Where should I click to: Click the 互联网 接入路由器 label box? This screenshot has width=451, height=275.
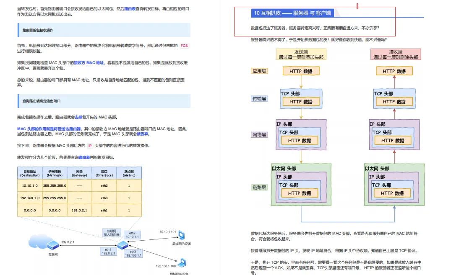point(112,233)
